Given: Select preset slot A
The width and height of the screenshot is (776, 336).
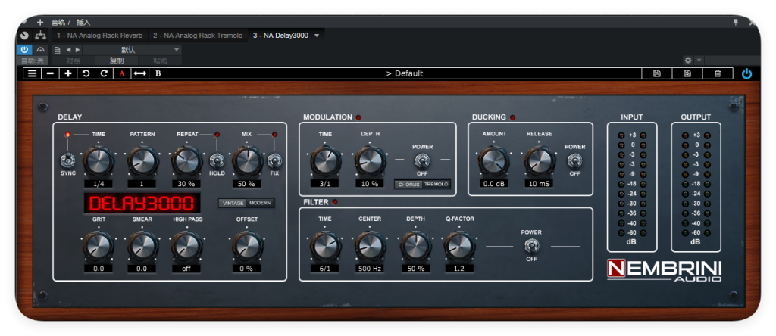Looking at the screenshot, I should [x=122, y=73].
